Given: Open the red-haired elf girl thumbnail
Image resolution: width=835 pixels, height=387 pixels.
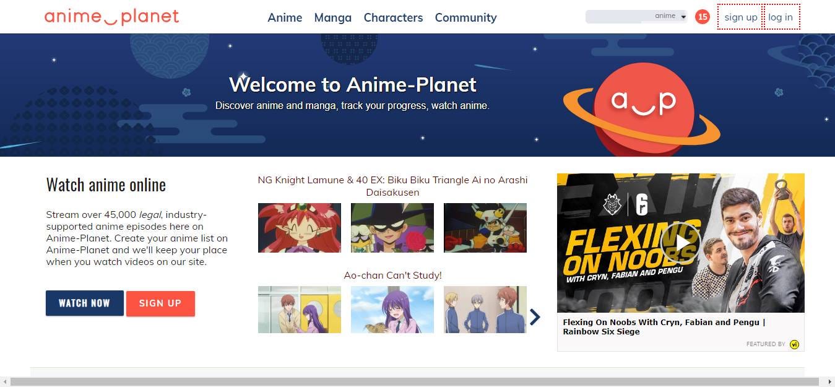Looking at the screenshot, I should click(300, 228).
